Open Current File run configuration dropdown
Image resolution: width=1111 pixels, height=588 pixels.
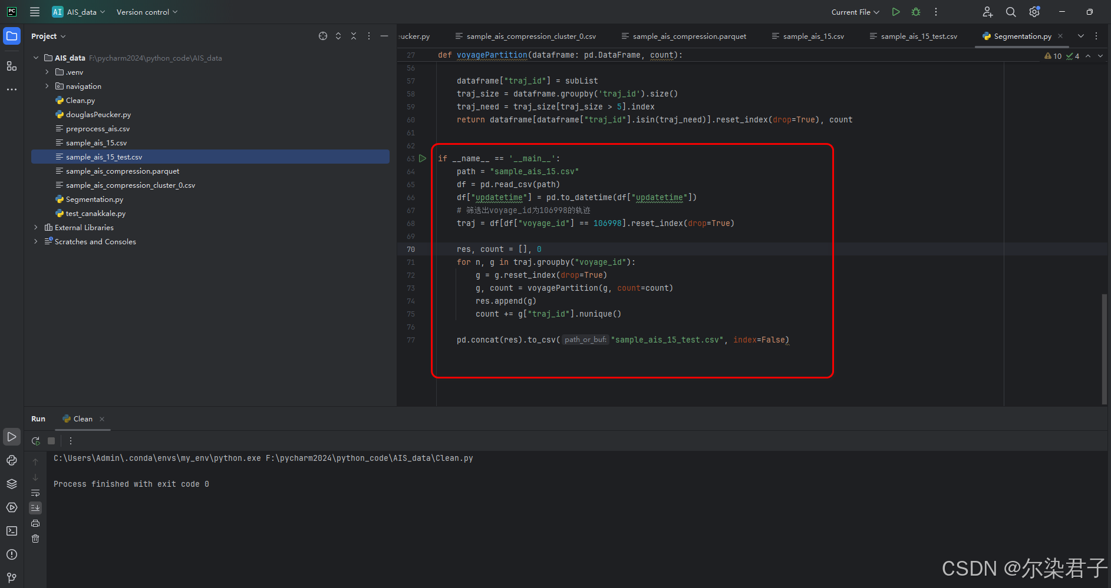click(855, 12)
